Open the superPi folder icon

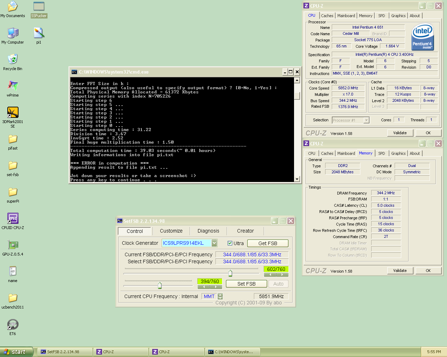[13, 195]
